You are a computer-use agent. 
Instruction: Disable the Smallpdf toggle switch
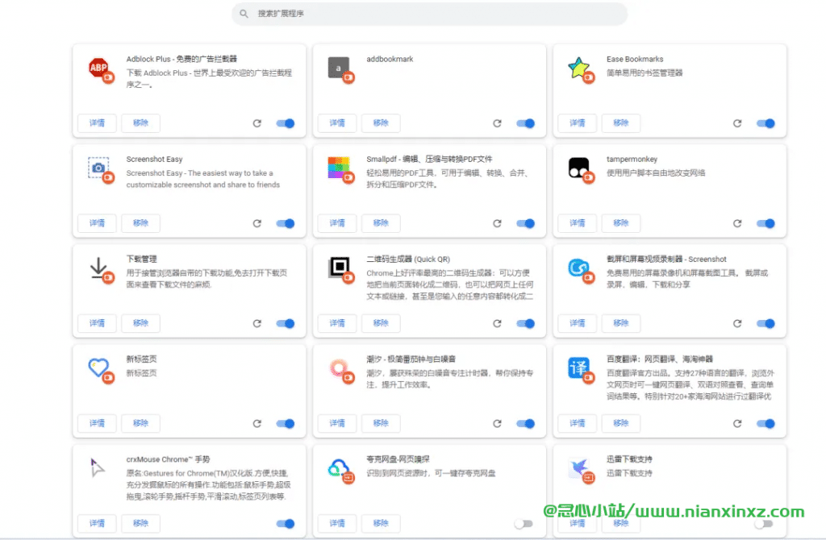[526, 223]
